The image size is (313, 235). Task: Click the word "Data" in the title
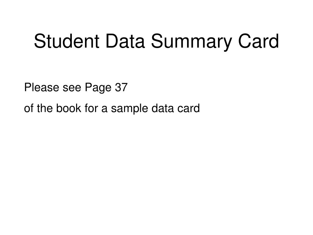(125, 41)
